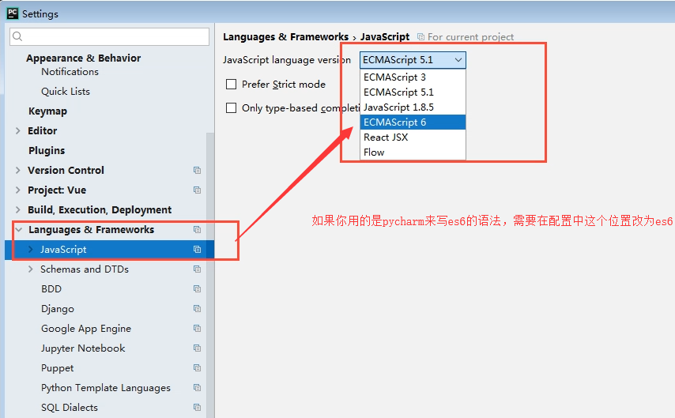The image size is (675, 418).
Task: Select Flow language version
Action: [413, 153]
